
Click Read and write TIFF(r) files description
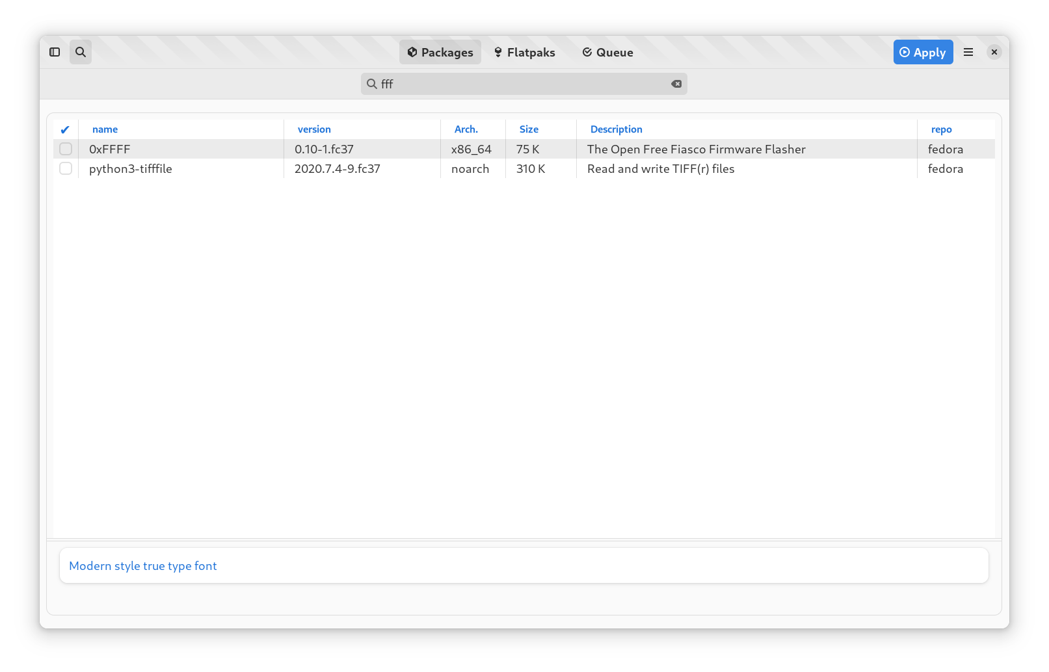pyautogui.click(x=661, y=168)
